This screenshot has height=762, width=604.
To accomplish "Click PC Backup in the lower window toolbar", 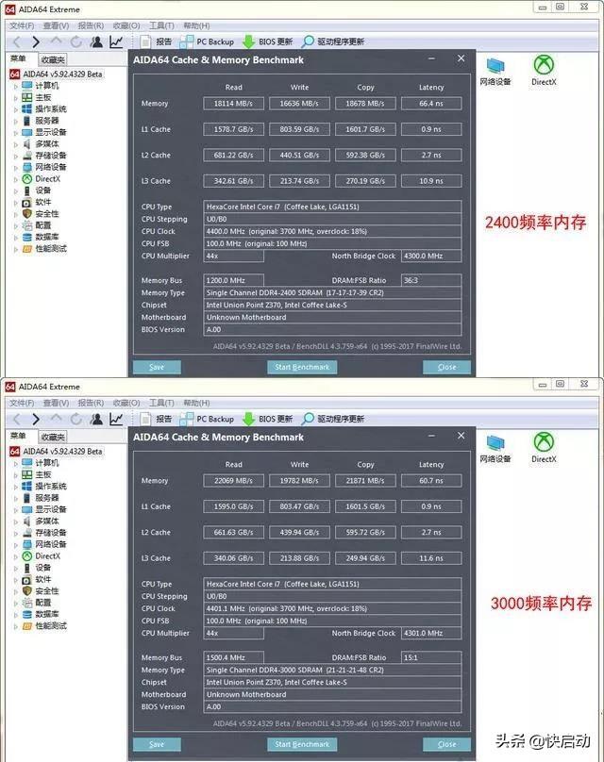I will (207, 419).
